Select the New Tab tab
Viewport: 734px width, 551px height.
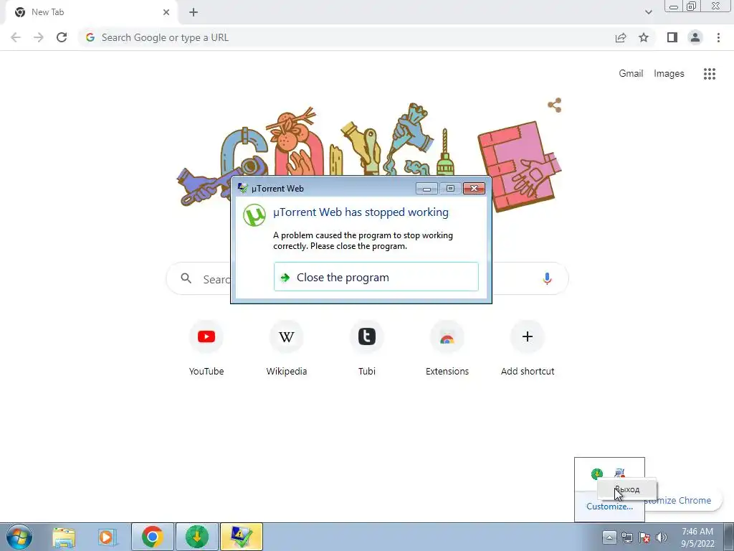pyautogui.click(x=91, y=13)
